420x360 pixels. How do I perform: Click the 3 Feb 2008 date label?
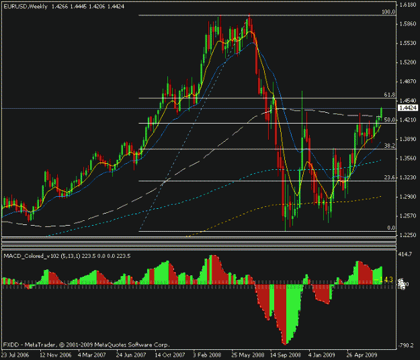(x=207, y=355)
